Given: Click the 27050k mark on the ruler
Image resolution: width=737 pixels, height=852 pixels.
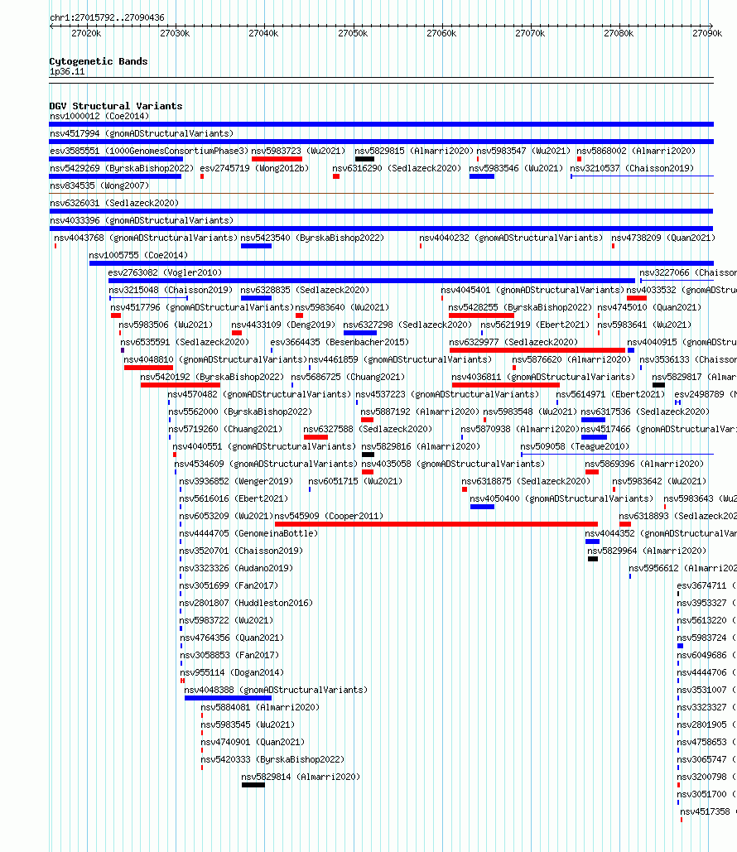Looking at the screenshot, I should pos(353,34).
